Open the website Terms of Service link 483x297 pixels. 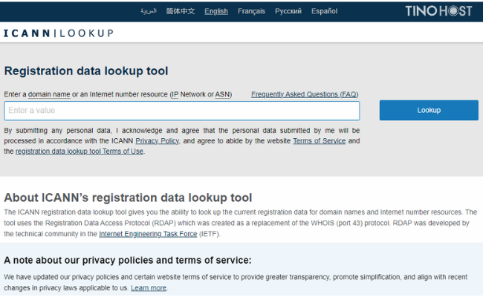319,141
